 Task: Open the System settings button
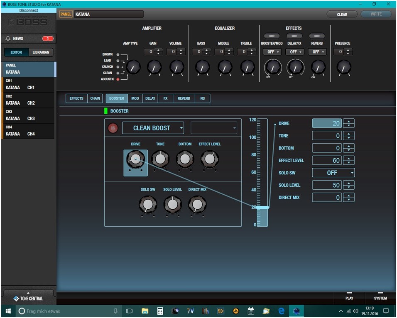pos(380,298)
